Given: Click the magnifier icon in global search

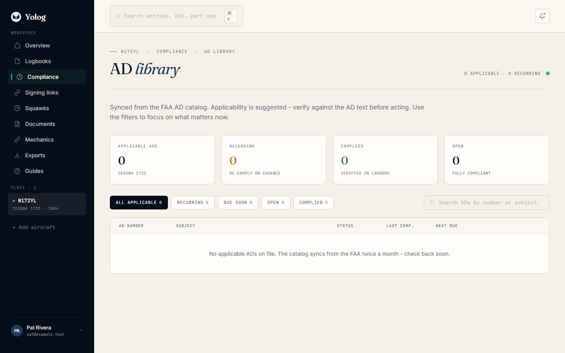Looking at the screenshot, I should coord(118,16).
